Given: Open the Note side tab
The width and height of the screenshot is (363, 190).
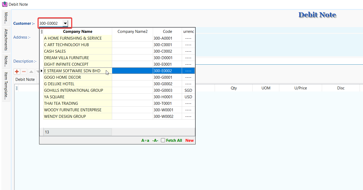Looking at the screenshot, I should [6, 62].
